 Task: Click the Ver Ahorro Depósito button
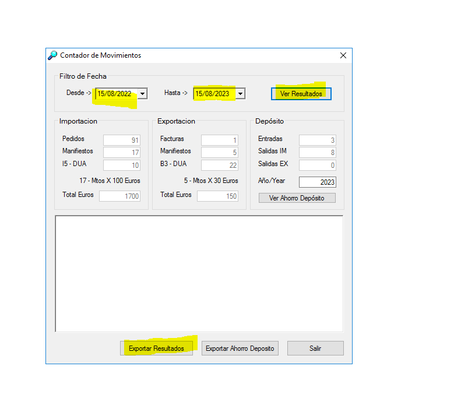pyautogui.click(x=297, y=198)
